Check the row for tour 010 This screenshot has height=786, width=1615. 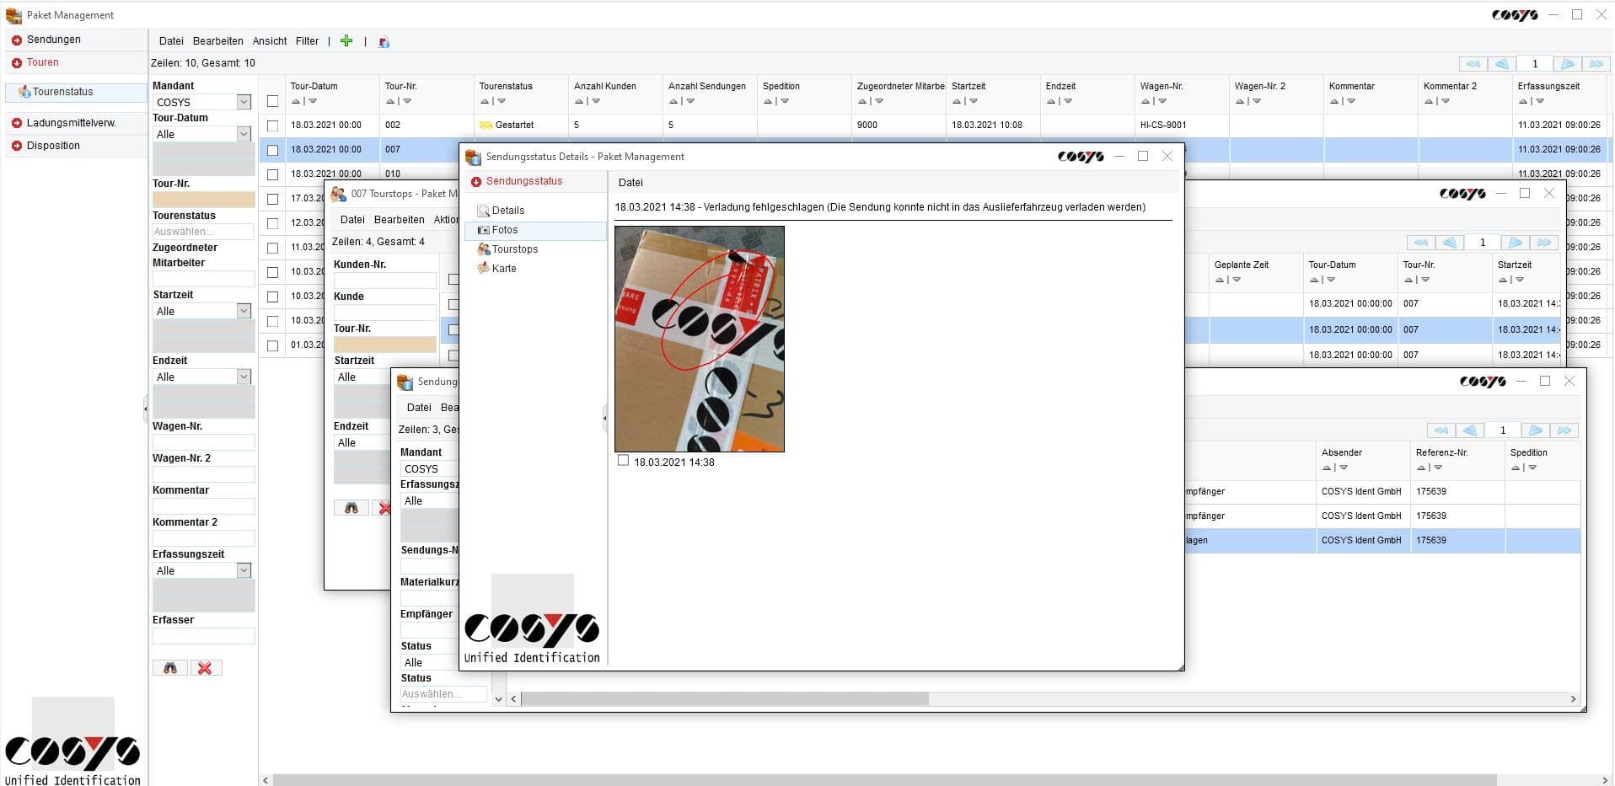(272, 174)
